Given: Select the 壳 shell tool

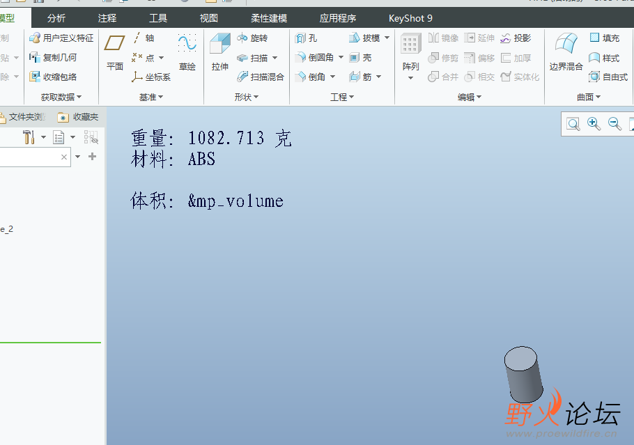Looking at the screenshot, I should click(x=360, y=57).
